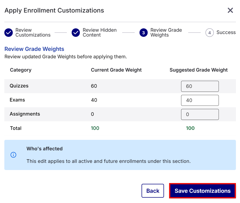Close the Apply Enrollment Customizations dialog
The image size is (240, 203).
pos(230,10)
